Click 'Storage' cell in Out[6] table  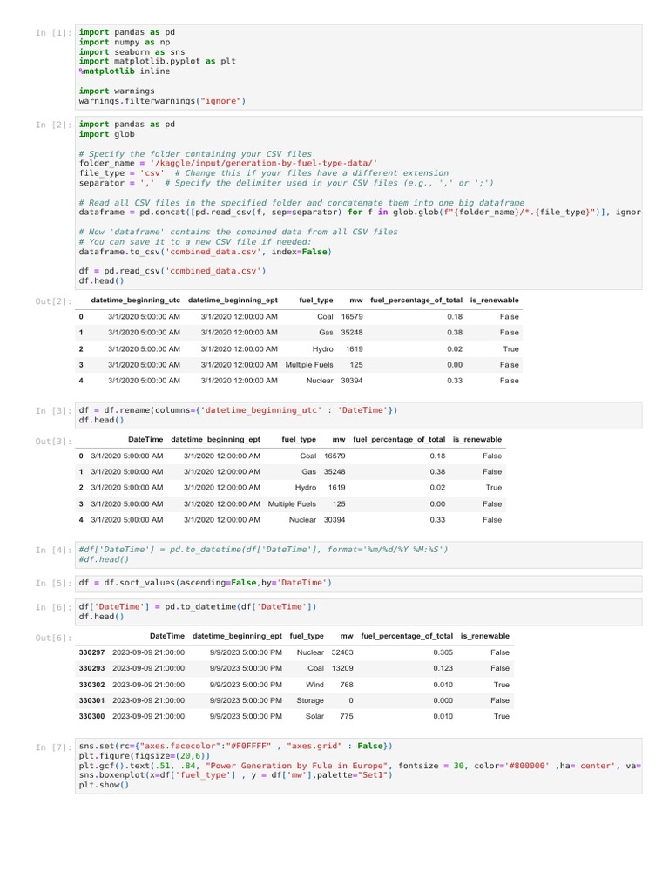[x=310, y=701]
